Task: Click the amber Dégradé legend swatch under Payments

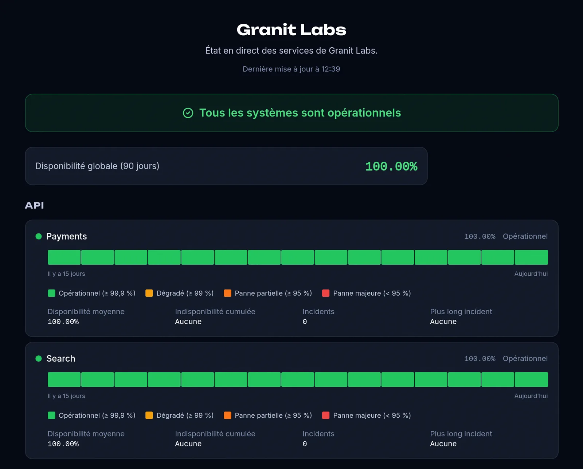Action: click(149, 293)
